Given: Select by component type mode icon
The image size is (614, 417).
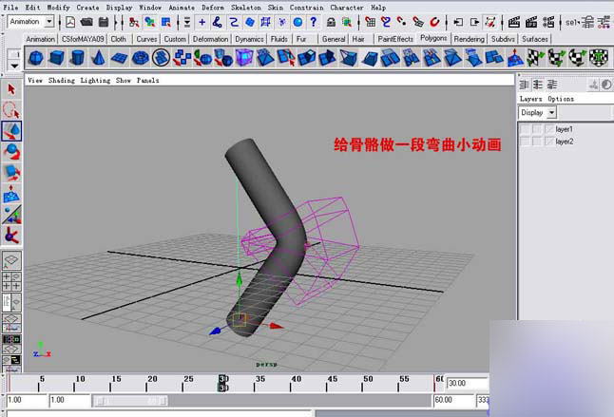Looking at the screenshot, I should click(x=166, y=22).
